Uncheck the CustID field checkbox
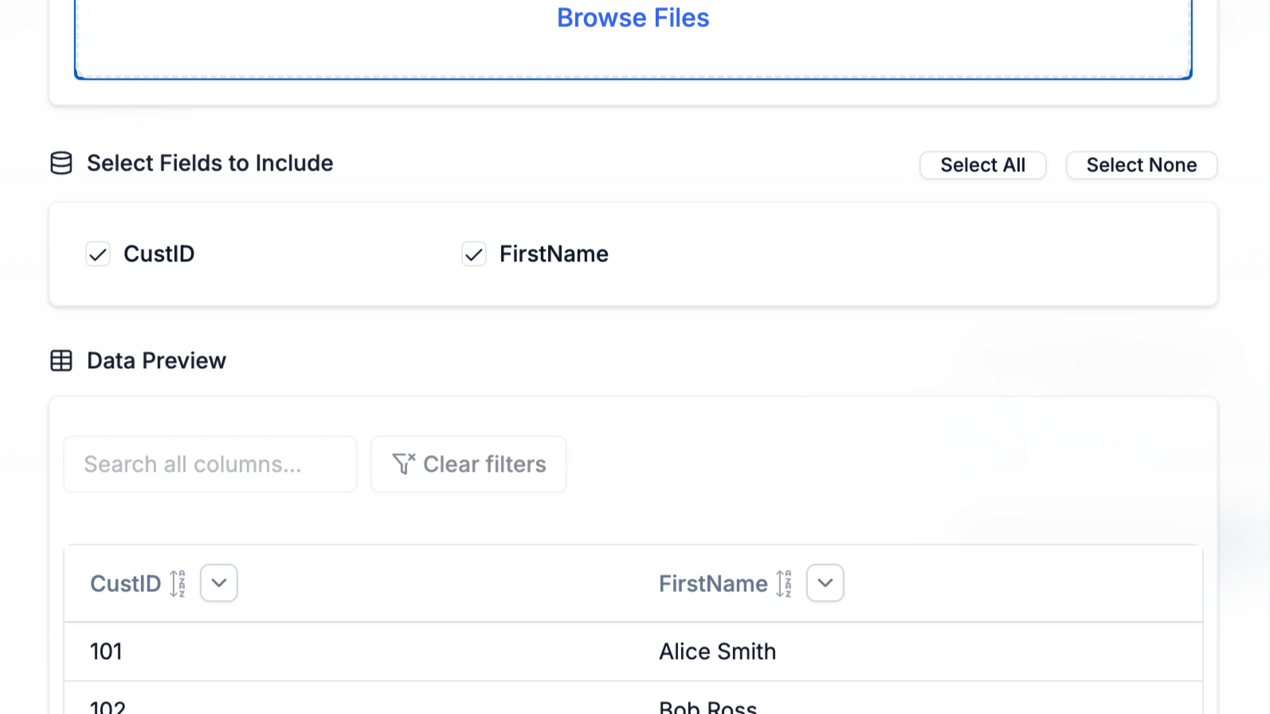This screenshot has width=1270, height=714. click(x=98, y=254)
